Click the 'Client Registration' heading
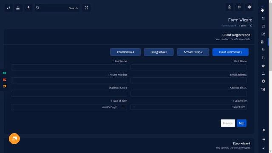The height and width of the screenshot is (153, 272). (x=236, y=35)
